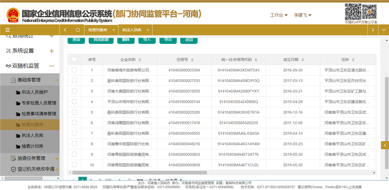Check the box for row 河南省海外旅游有限公司
Viewport: 389px width, 190px height.
click(74, 70)
